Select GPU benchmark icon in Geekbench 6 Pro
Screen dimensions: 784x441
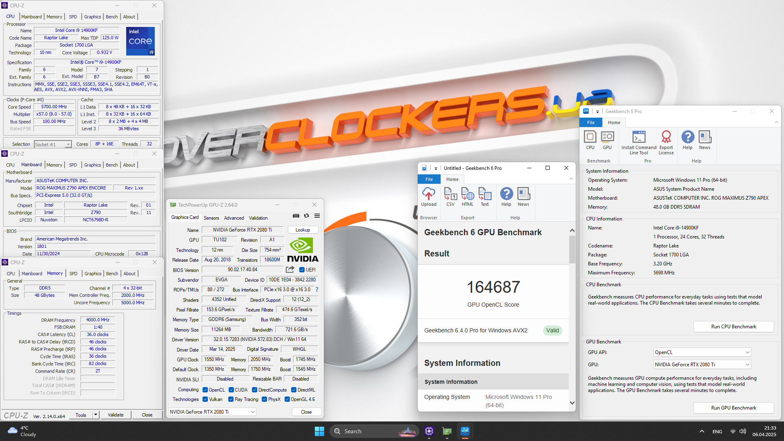(x=607, y=140)
